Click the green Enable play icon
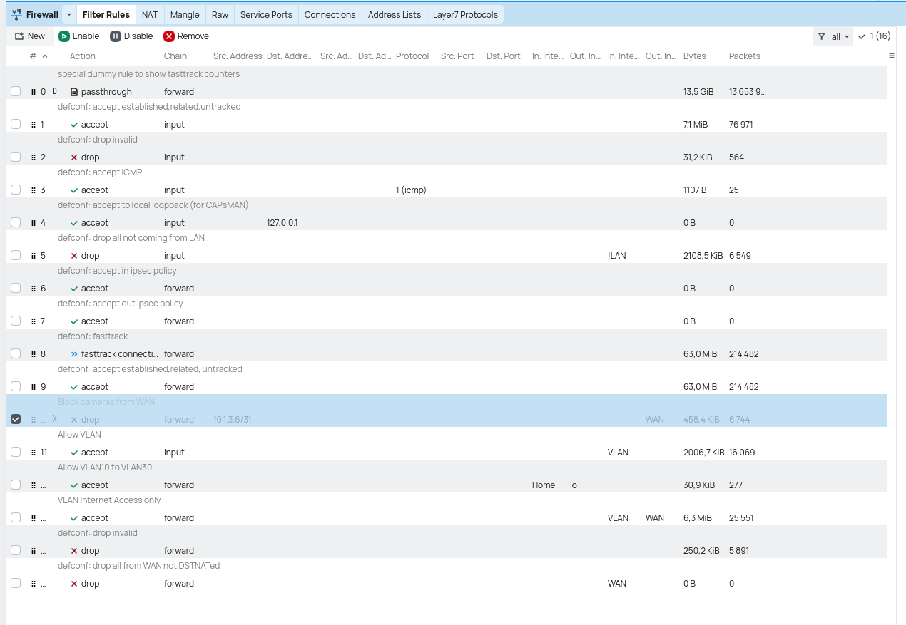The image size is (906, 625). (64, 36)
